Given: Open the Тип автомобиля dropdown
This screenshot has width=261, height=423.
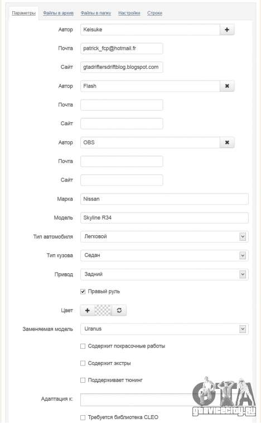Looking at the screenshot, I should [x=165, y=236].
